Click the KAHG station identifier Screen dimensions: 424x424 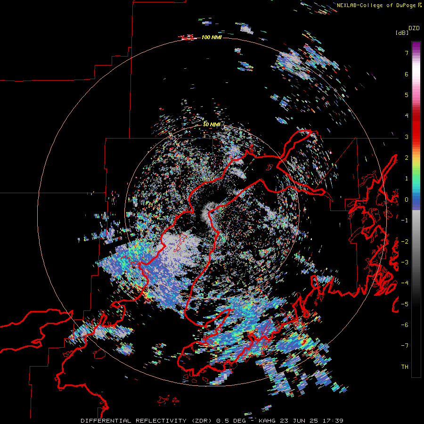coord(267,421)
